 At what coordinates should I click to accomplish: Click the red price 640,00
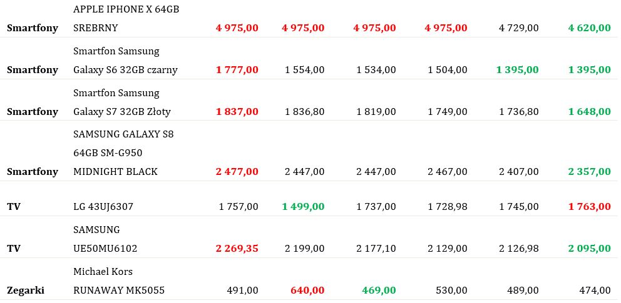[307, 291]
